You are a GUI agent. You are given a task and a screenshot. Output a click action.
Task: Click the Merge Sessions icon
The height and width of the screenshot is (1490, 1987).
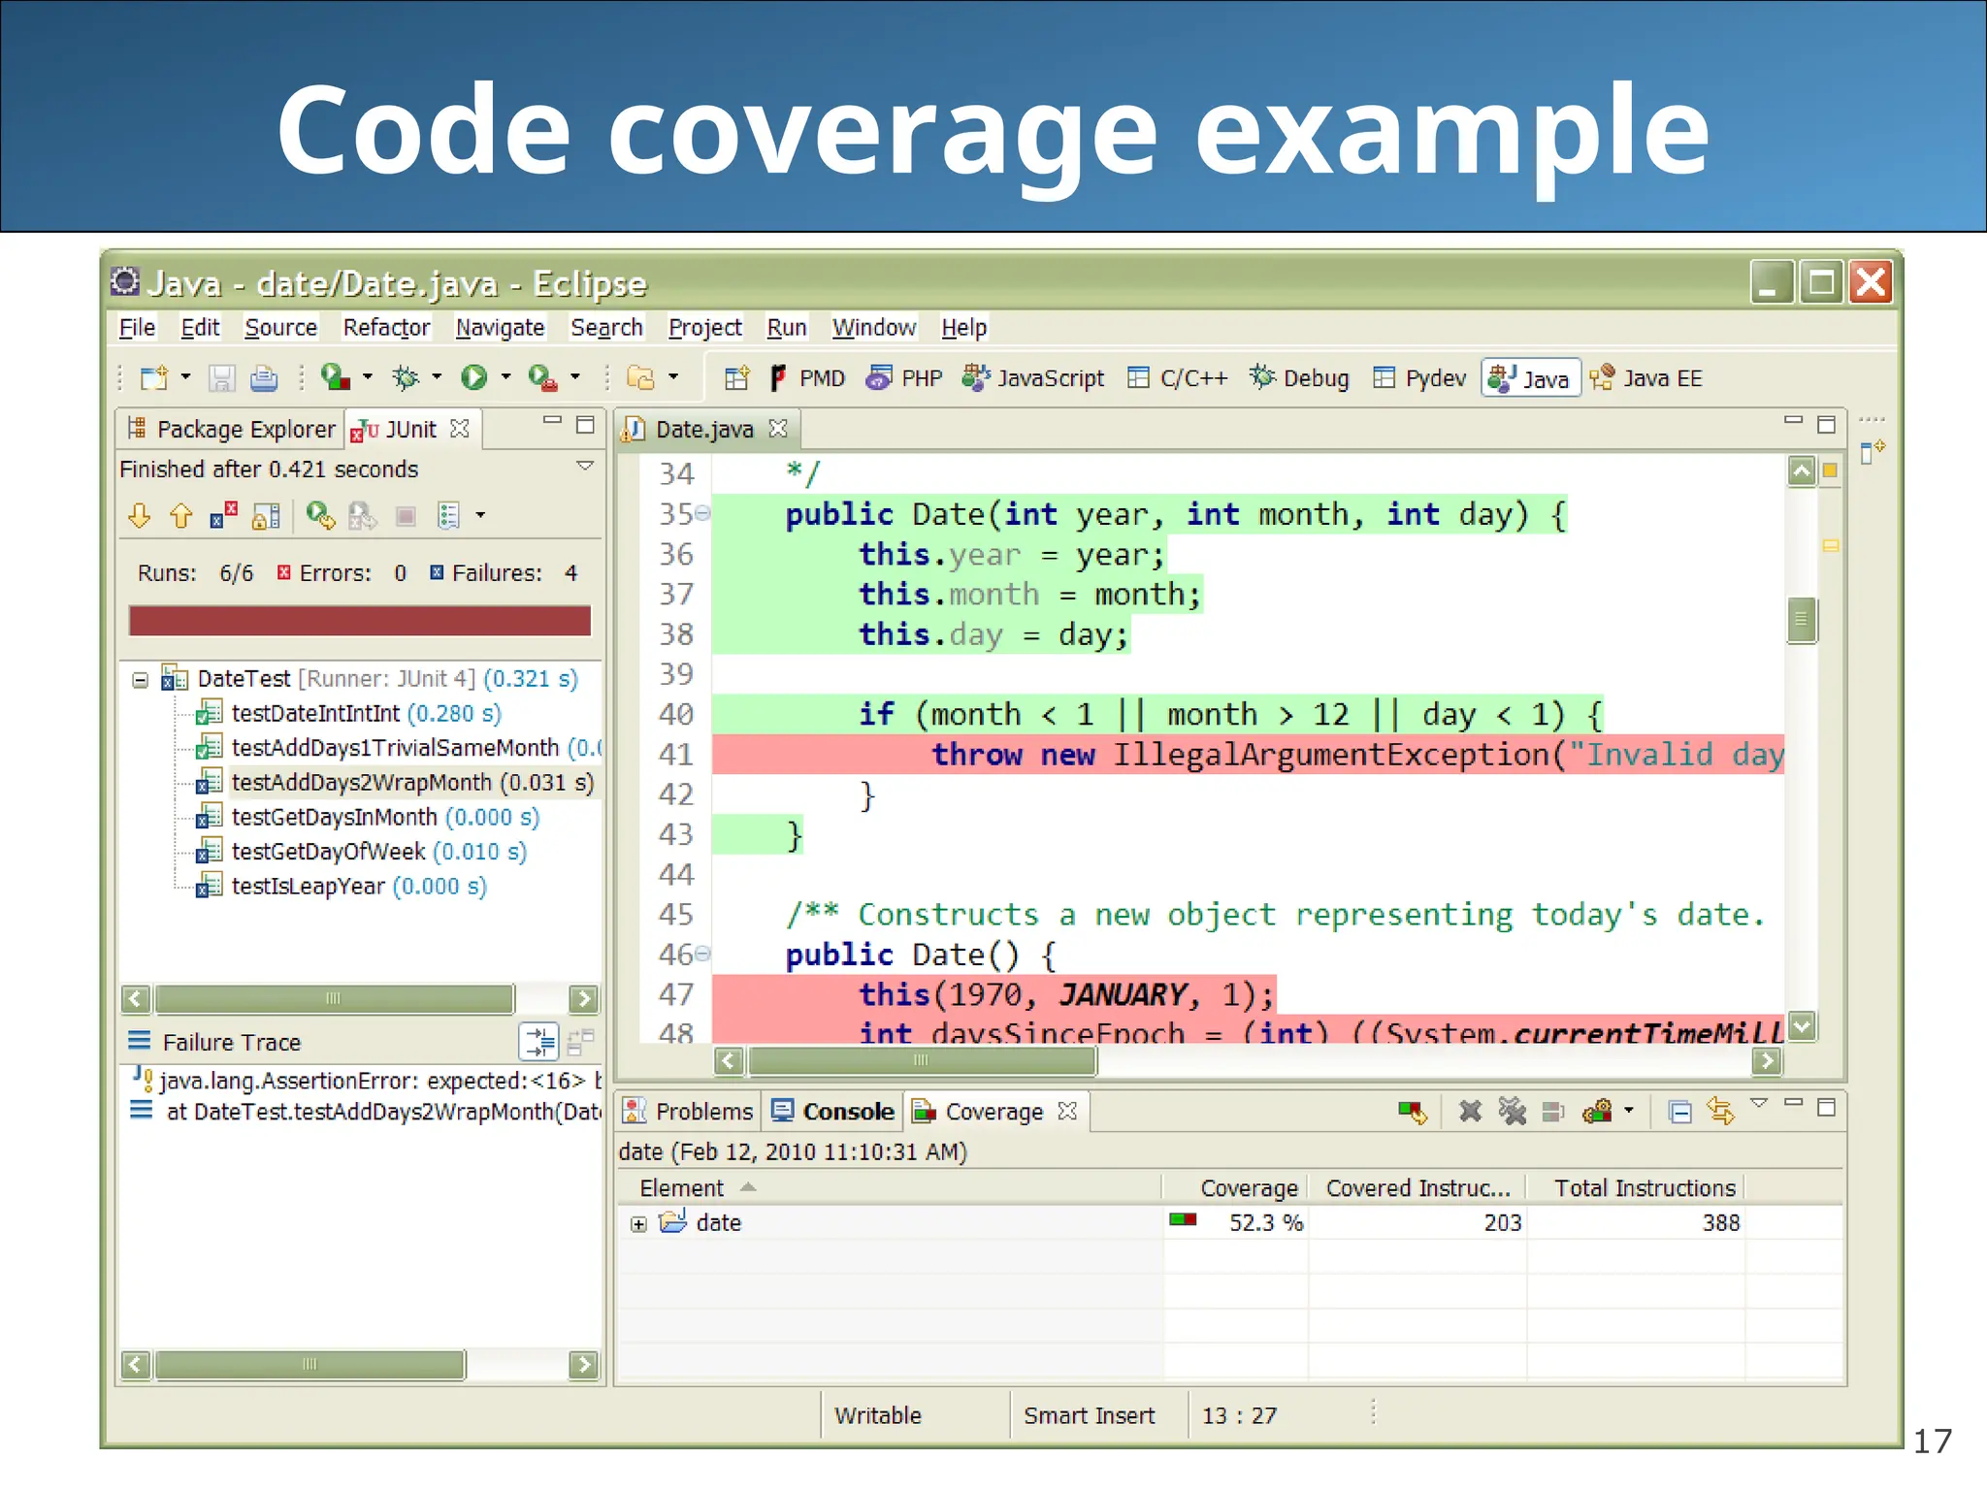point(1553,1112)
